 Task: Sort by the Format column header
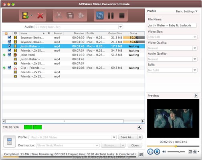click(58, 33)
